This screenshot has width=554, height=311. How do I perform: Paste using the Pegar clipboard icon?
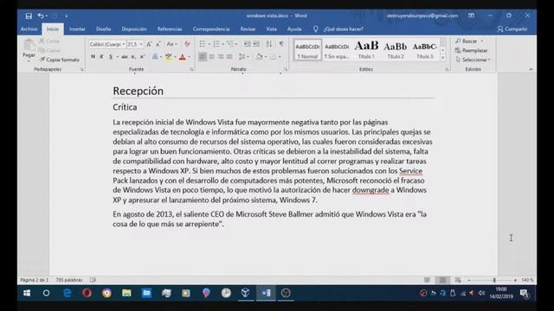[x=29, y=45]
